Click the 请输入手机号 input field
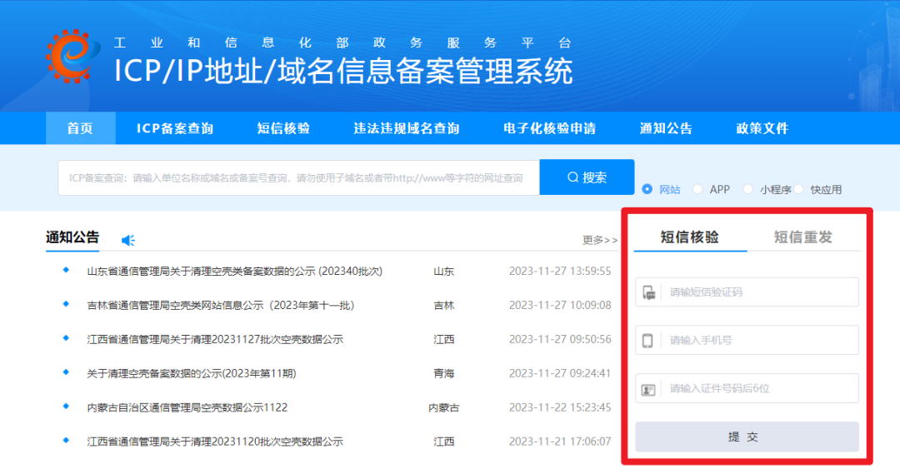Viewport: 900px width, 469px height. click(758, 341)
